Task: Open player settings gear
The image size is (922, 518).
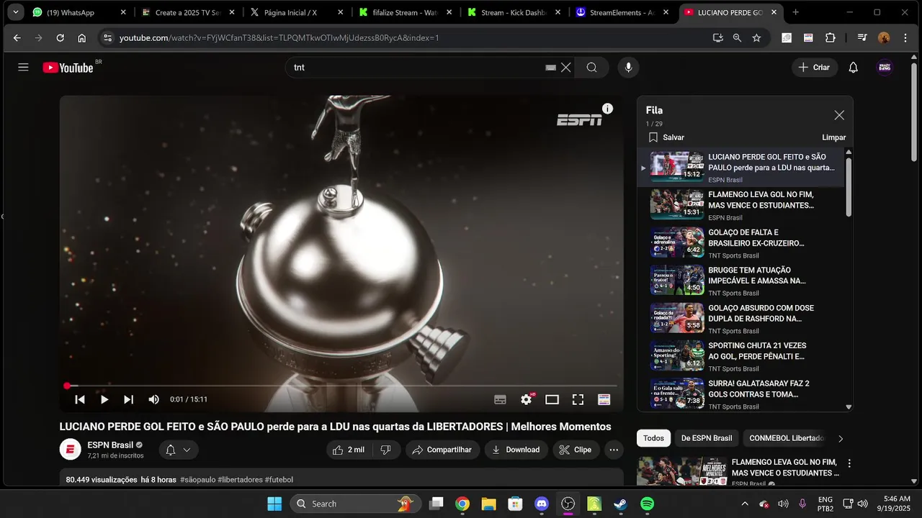Action: pyautogui.click(x=527, y=399)
